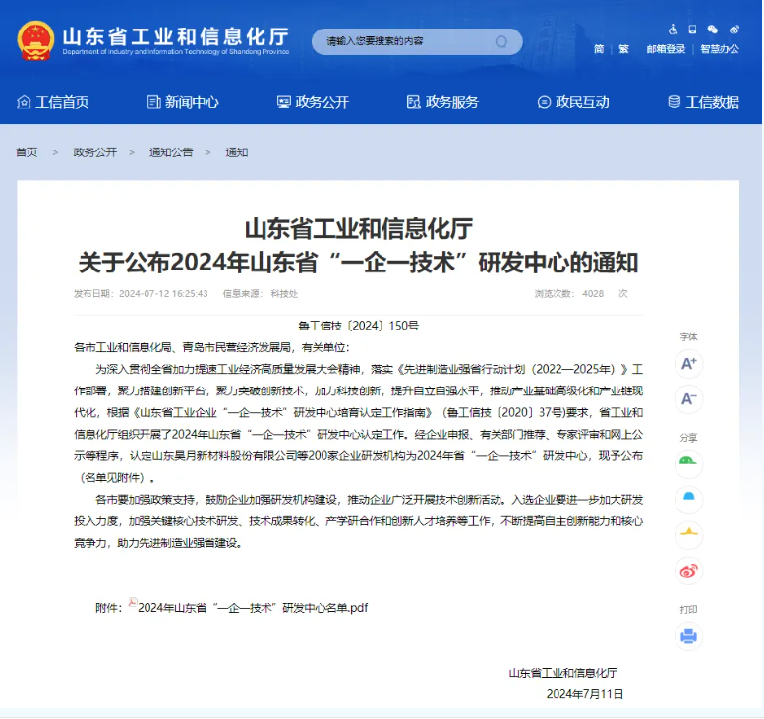Click the site title 山东省工业和信息化厅 in the header
The width and height of the screenshot is (764, 719).
tap(176, 37)
